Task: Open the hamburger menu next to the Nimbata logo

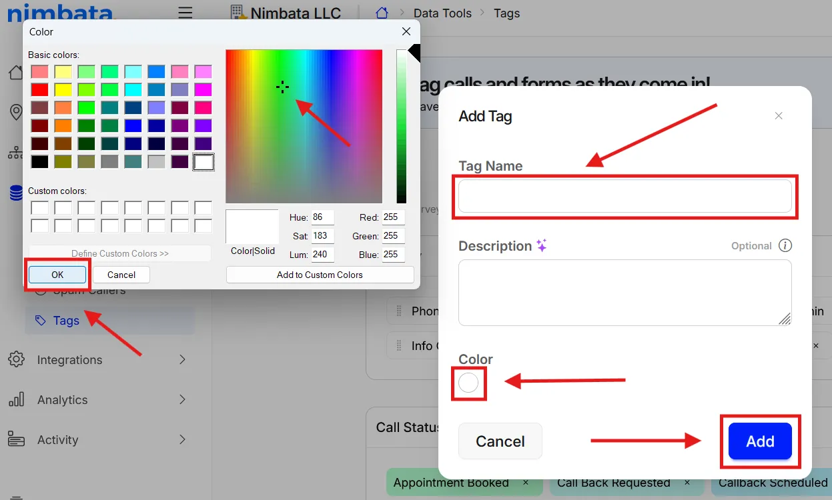Action: coord(185,13)
